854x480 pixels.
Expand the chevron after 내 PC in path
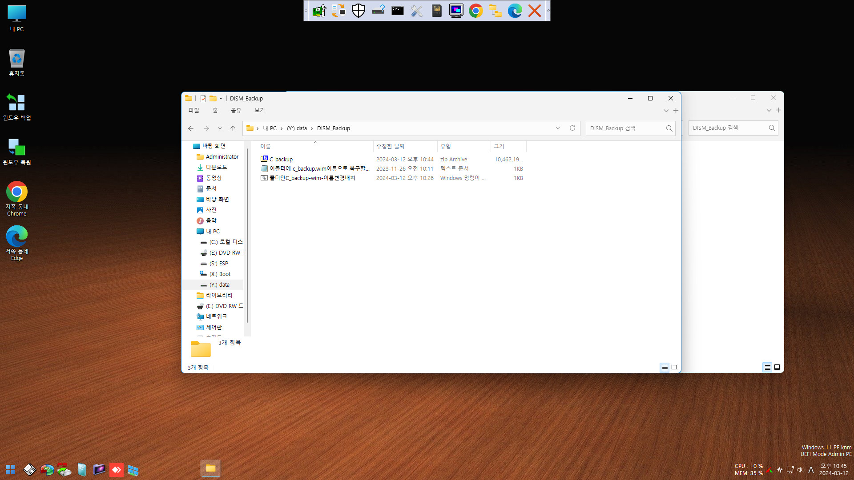point(282,128)
